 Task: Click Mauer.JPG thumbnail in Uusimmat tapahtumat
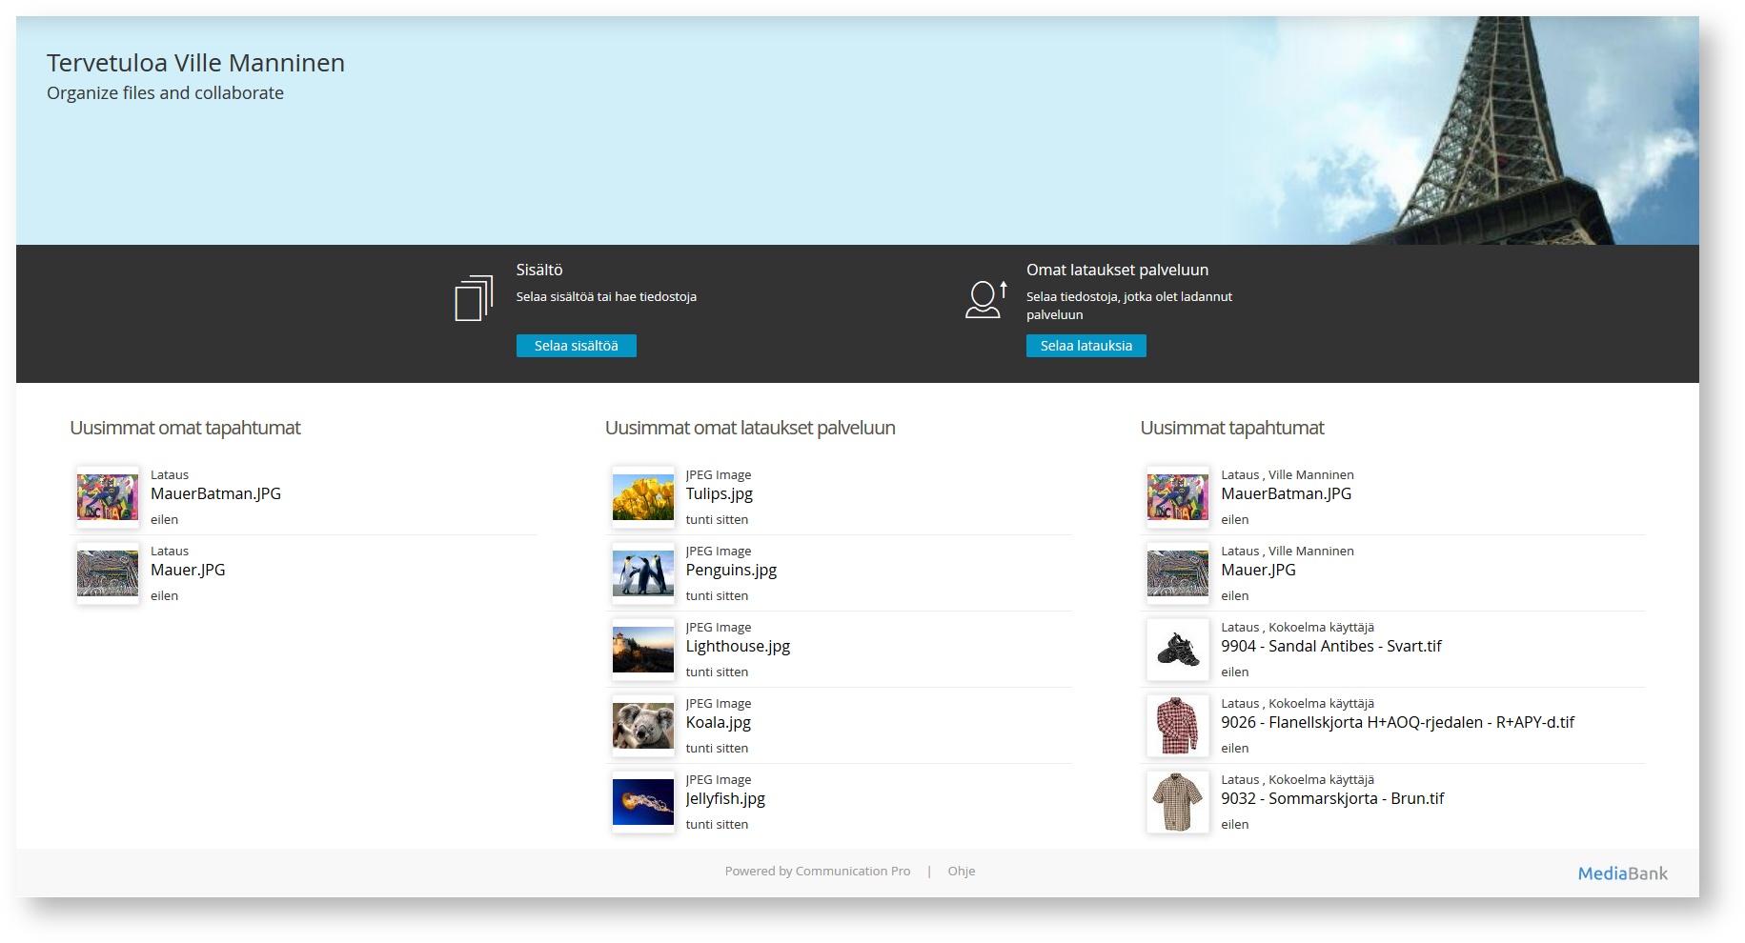tap(1178, 573)
